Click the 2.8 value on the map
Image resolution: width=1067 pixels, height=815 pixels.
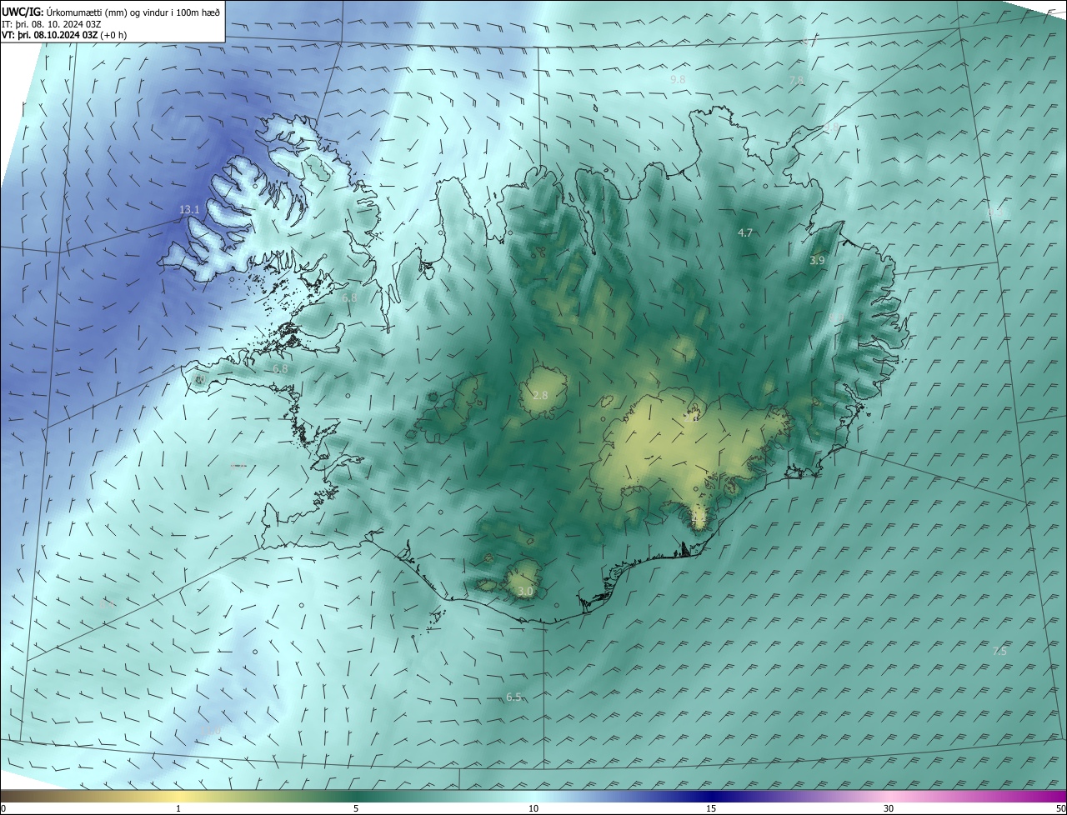[540, 395]
